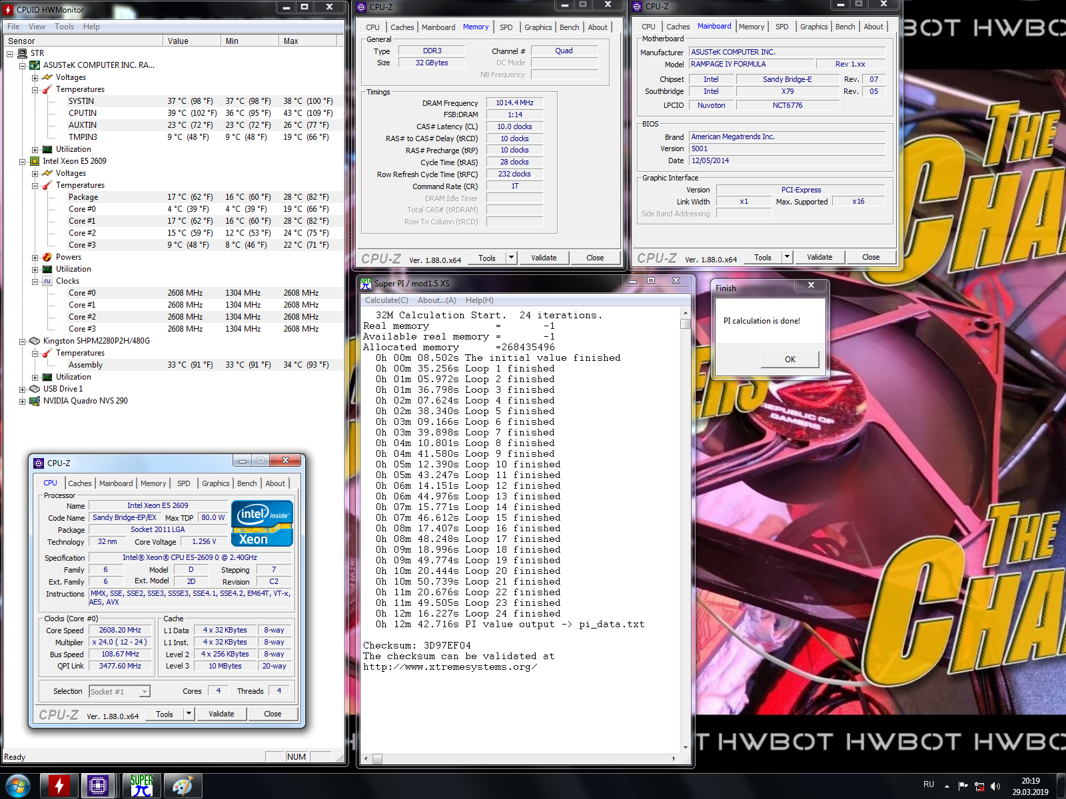Click the network icon in the system tray
1066x799 pixels.
[979, 786]
